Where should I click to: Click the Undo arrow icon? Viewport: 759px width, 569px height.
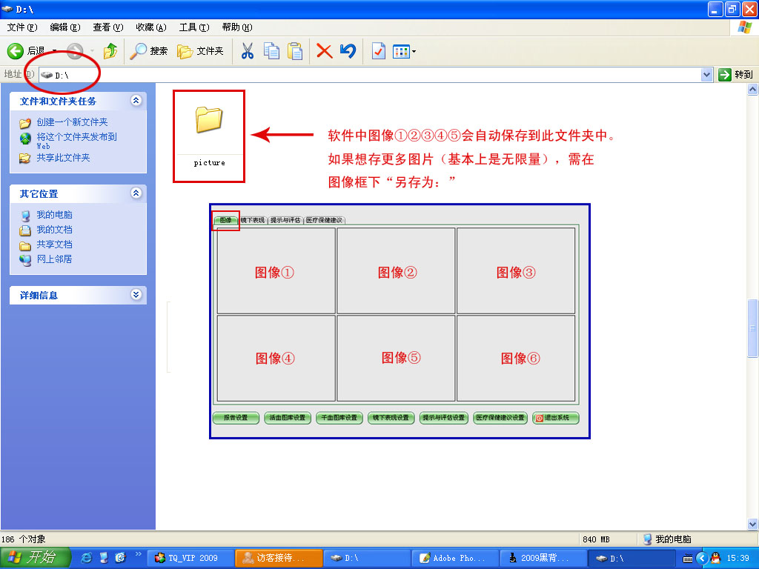(348, 51)
